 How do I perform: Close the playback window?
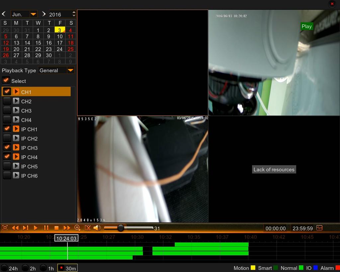pos(332,4)
